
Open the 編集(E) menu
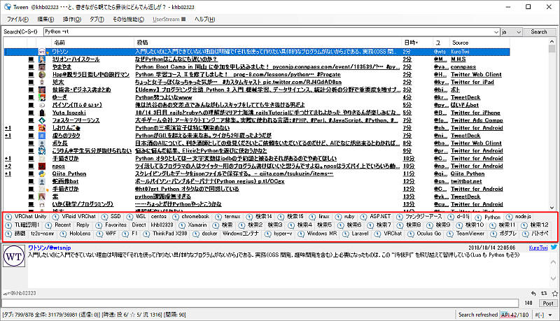45,20
